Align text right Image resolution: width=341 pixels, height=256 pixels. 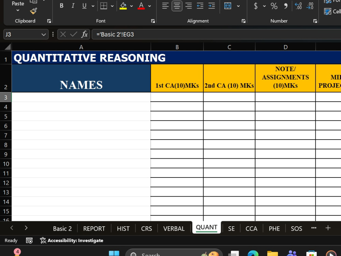pos(188,6)
